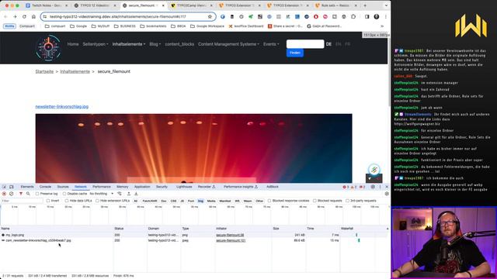The width and height of the screenshot is (497, 279).
Task: Open network search magnifier icon
Action: [x=28, y=194]
